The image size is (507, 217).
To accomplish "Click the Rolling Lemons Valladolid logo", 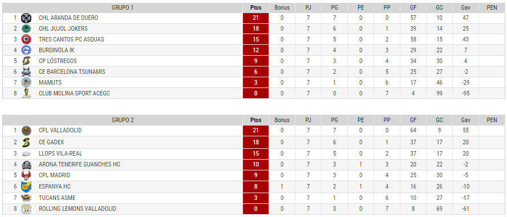I will [x=26, y=209].
